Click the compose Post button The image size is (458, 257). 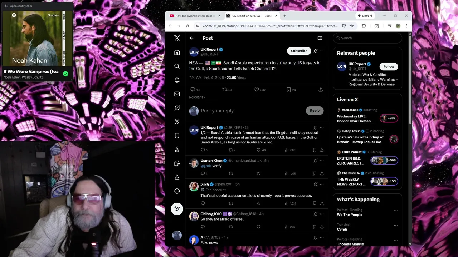click(177, 209)
